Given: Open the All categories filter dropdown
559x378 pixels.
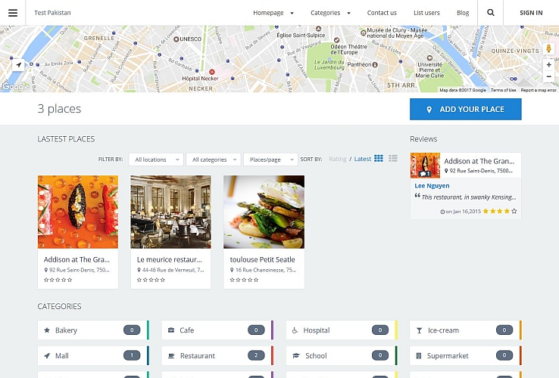Looking at the screenshot, I should coord(214,160).
